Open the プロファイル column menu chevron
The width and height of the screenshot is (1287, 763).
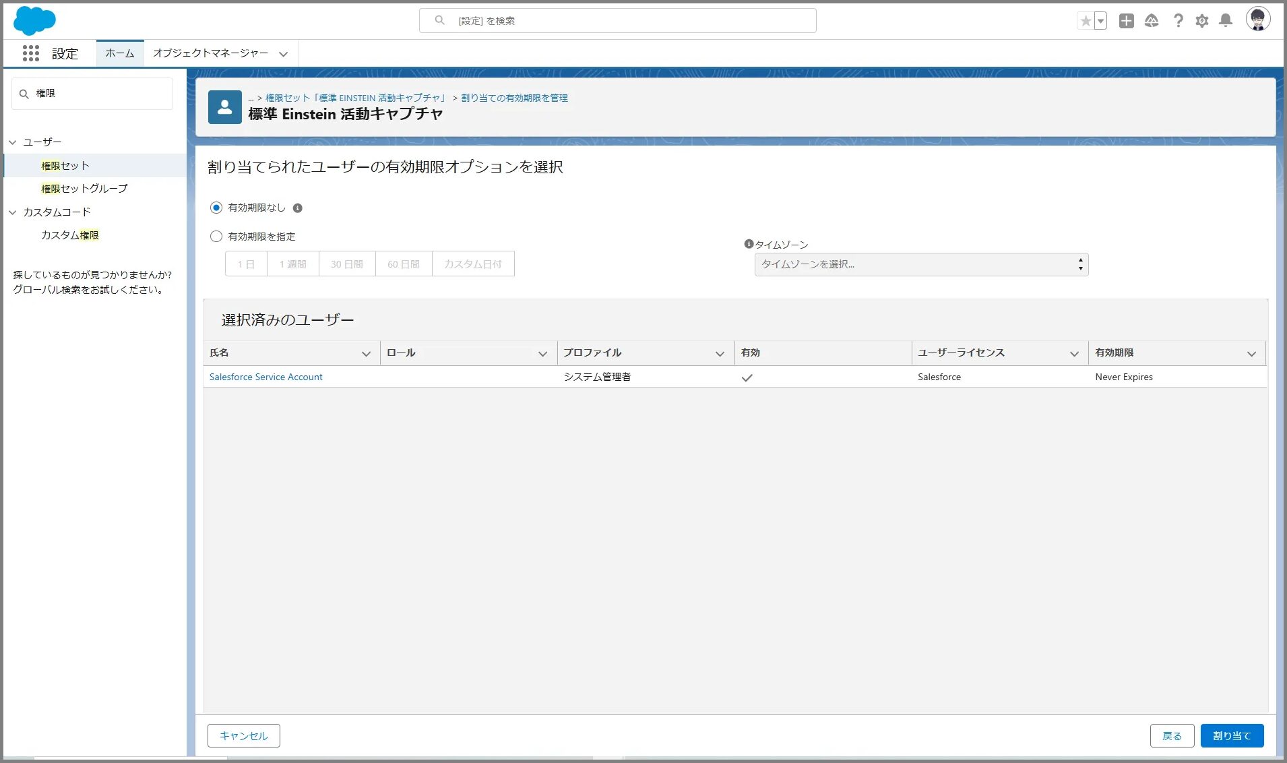[720, 353]
